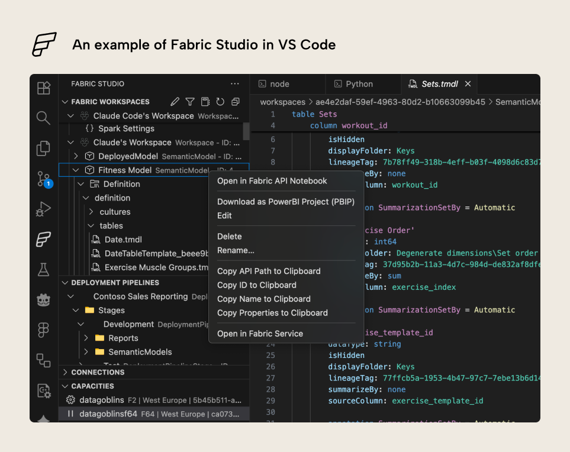Click the save-style icon in Fabric Workspaces header
The height and width of the screenshot is (452, 570).
(205, 102)
